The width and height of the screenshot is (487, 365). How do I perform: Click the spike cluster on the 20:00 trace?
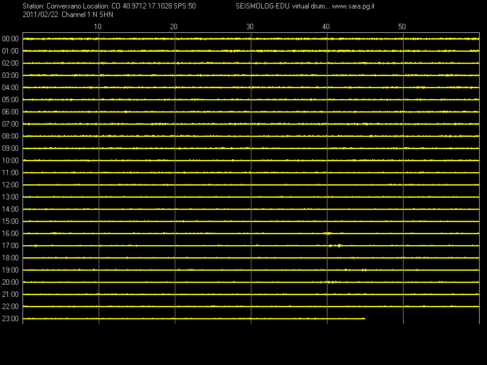click(x=331, y=282)
